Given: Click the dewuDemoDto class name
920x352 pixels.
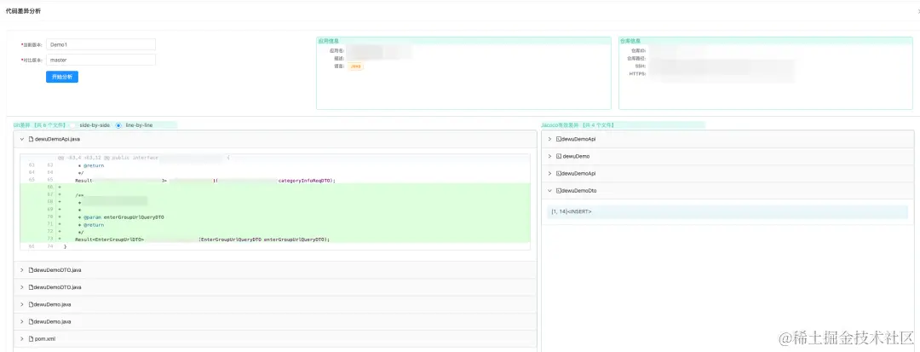Looking at the screenshot, I should (x=580, y=191).
